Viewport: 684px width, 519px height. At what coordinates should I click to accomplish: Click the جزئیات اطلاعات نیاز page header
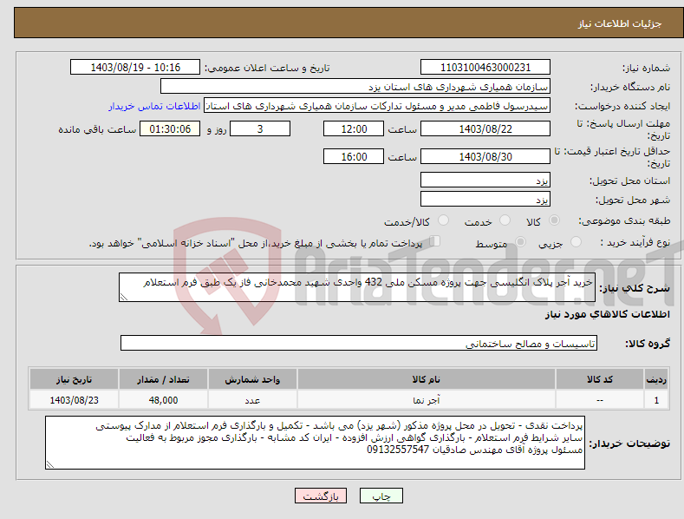pyautogui.click(x=620, y=23)
